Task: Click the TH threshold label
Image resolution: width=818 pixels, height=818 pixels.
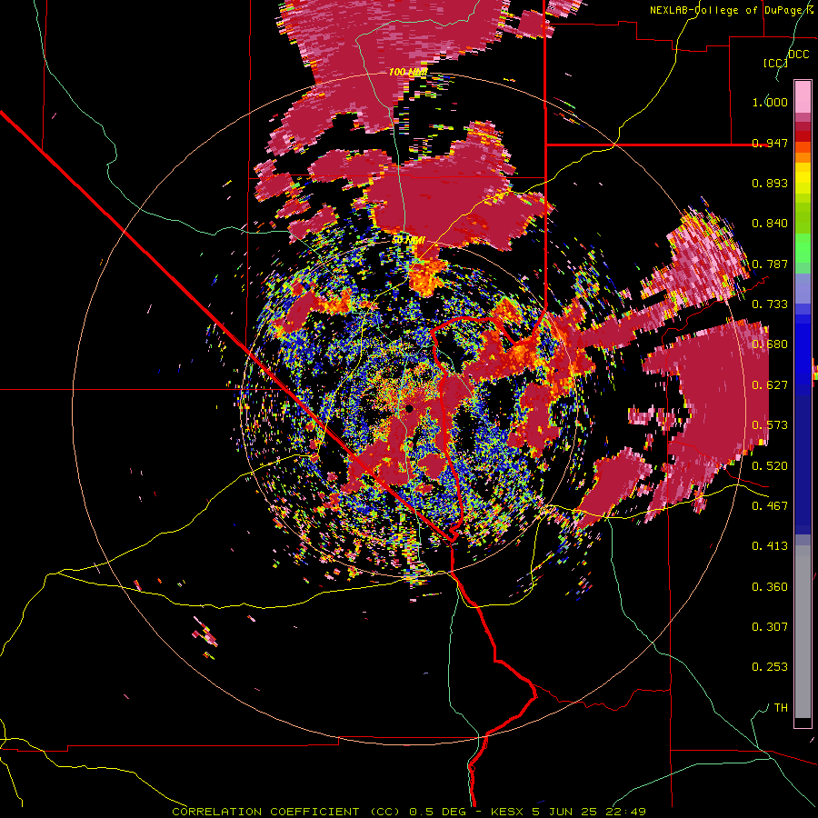Action: pos(781,708)
